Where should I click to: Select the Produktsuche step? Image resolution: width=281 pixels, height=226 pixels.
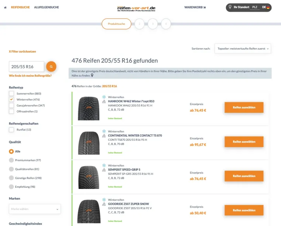pyautogui.click(x=117, y=24)
